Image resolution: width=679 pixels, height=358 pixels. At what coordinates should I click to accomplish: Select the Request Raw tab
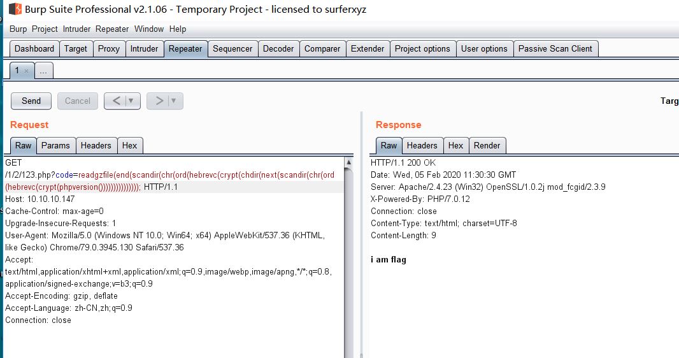(x=24, y=145)
